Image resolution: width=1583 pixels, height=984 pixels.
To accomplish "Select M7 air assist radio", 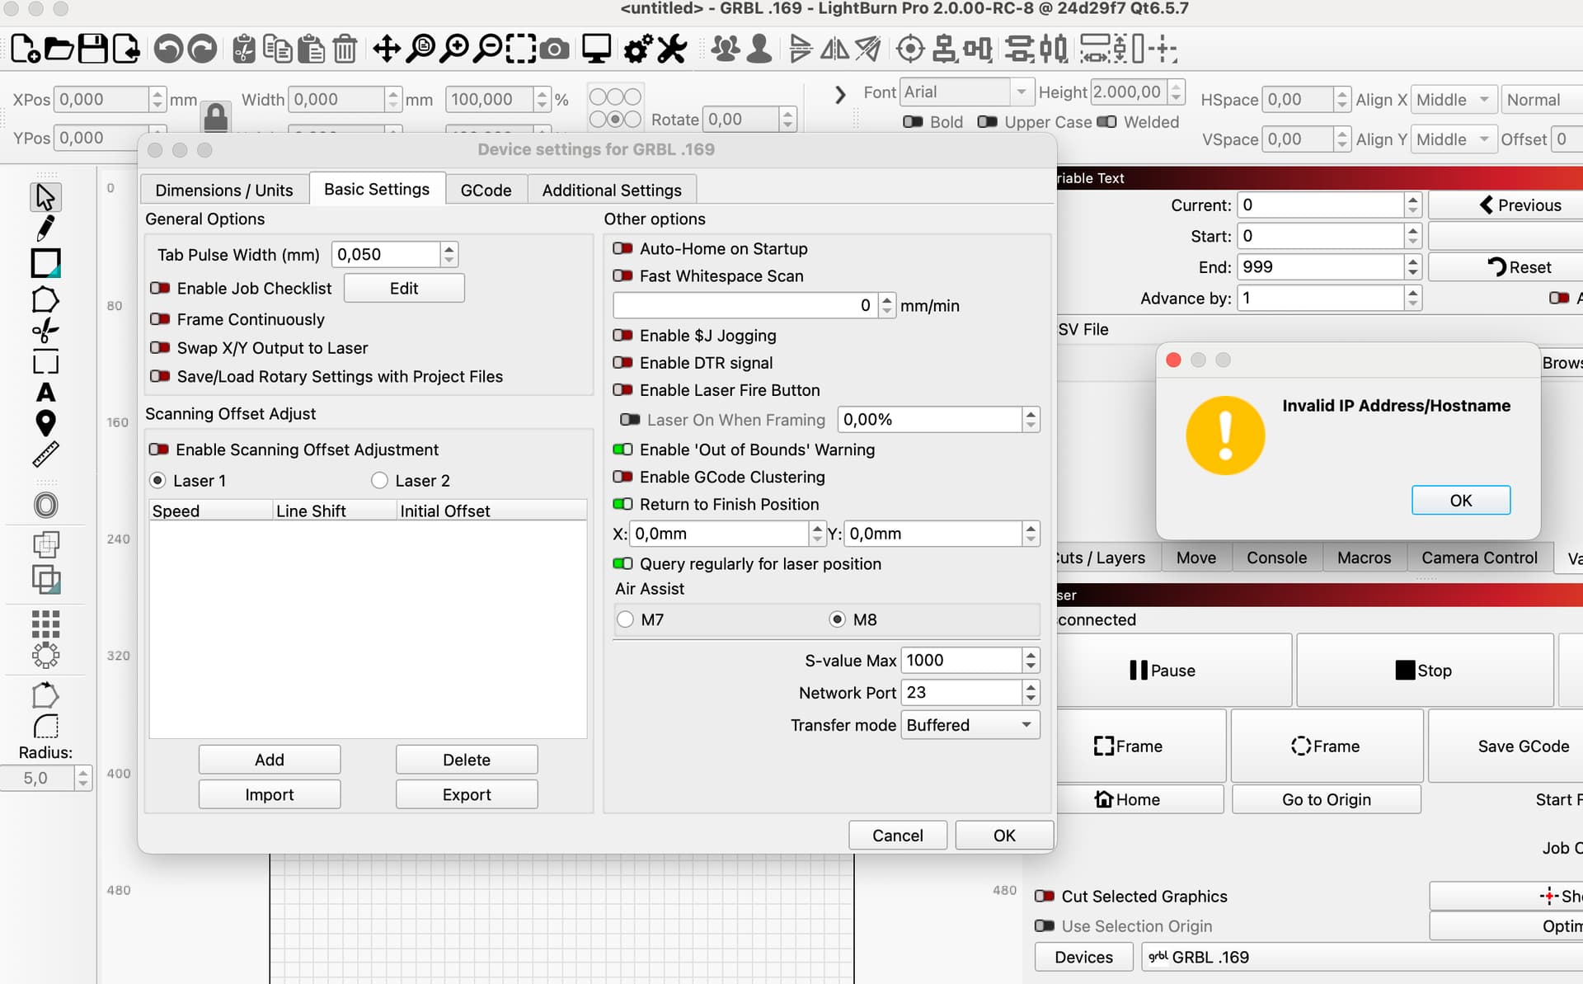I will [625, 619].
